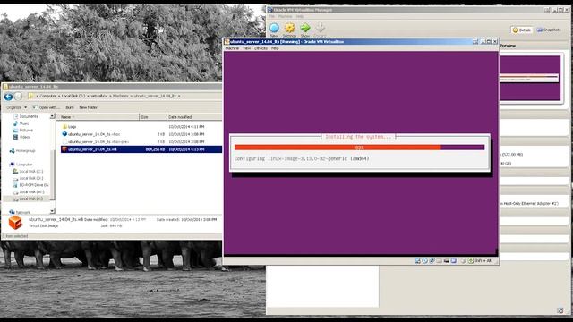Click New folder in Explorer toolbar
The width and height of the screenshot is (573, 322).
point(88,107)
